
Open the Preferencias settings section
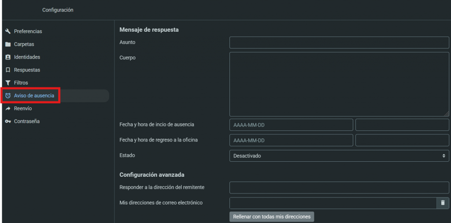(28, 32)
